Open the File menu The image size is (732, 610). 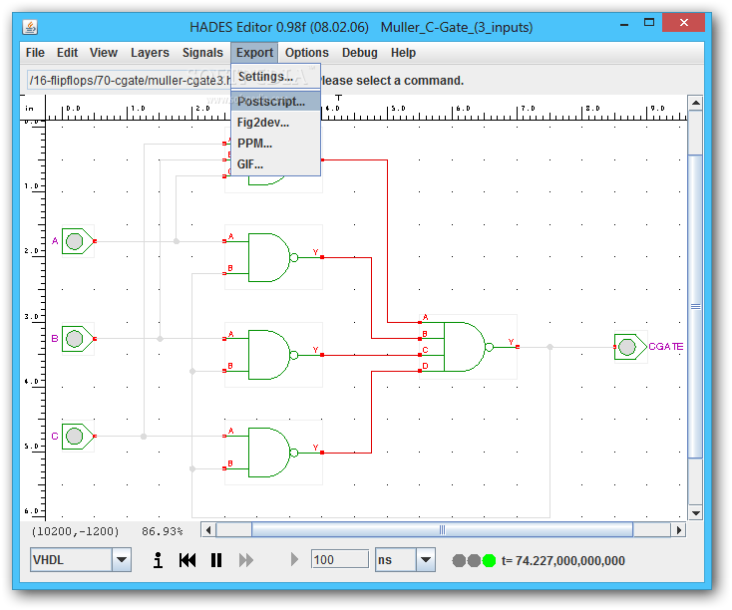point(35,53)
